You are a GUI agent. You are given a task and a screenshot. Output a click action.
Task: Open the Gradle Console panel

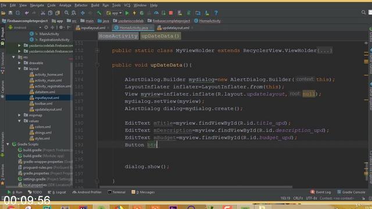point(351,192)
